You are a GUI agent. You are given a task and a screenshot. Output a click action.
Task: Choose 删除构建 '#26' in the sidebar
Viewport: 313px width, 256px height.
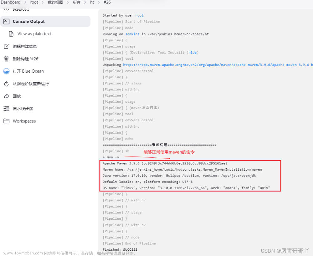pyautogui.click(x=26, y=59)
